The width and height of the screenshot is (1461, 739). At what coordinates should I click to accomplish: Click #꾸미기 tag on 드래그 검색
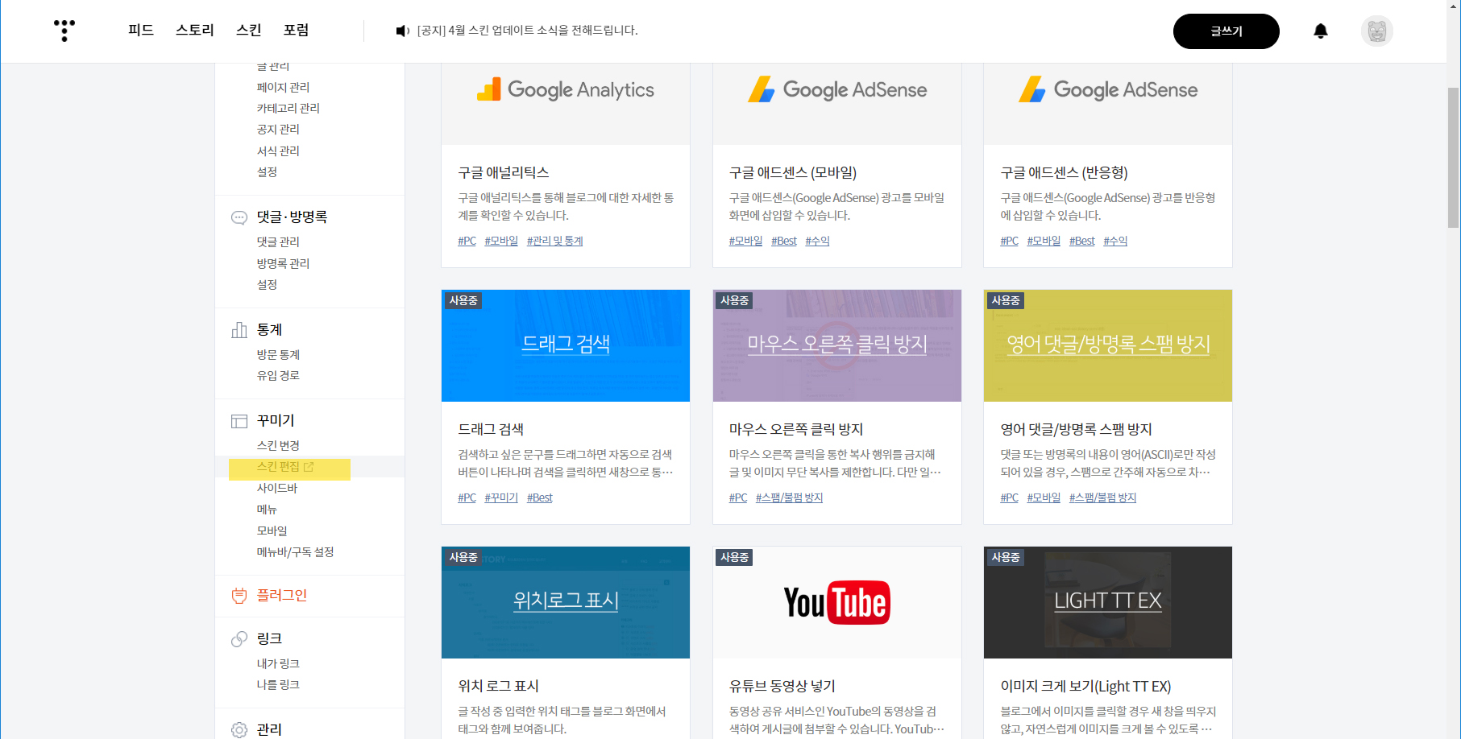(x=501, y=497)
